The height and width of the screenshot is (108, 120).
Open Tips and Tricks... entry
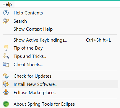[60, 56]
